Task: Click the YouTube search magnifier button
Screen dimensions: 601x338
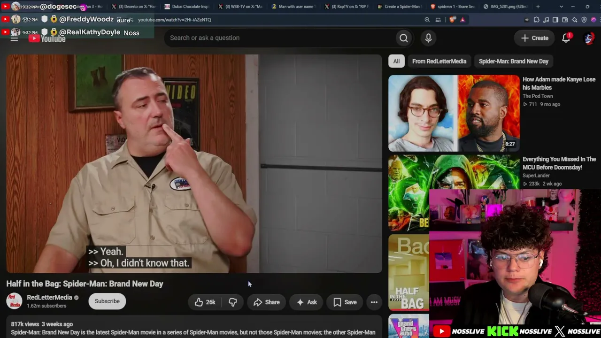Action: click(x=404, y=38)
